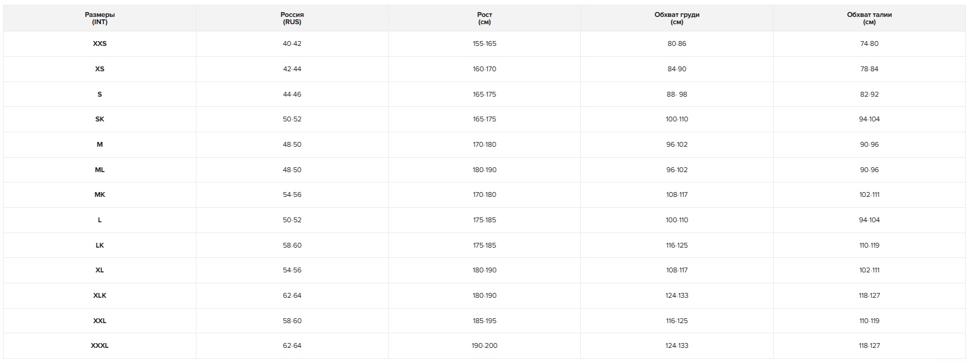This screenshot has height=363, width=972.
Task: Click chest value 88-98 for S
Action: (676, 95)
